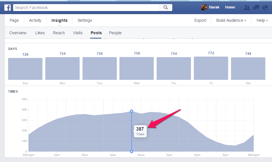Open the friend requests icon
Image resolution: width=272 pixels, height=162 pixels.
[x=247, y=8]
